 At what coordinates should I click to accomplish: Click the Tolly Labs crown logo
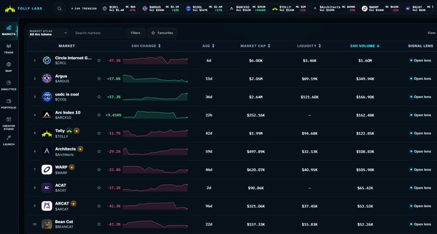pos(10,9)
